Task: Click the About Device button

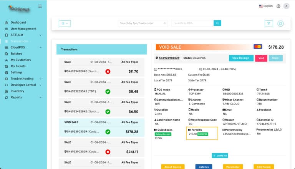Action: tap(173, 167)
